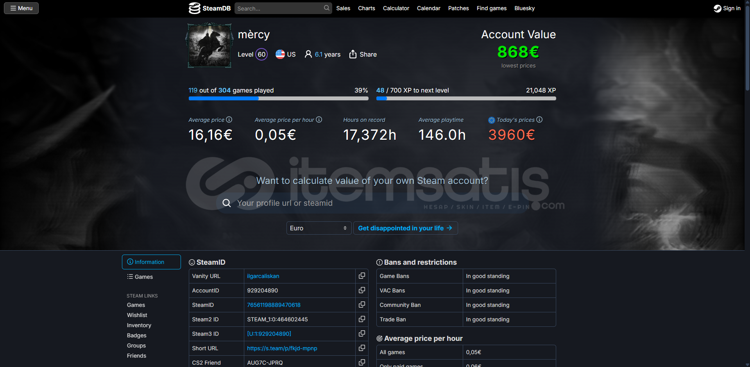Open the 76561198889470618 SteamID link
The width and height of the screenshot is (750, 367).
click(x=274, y=305)
